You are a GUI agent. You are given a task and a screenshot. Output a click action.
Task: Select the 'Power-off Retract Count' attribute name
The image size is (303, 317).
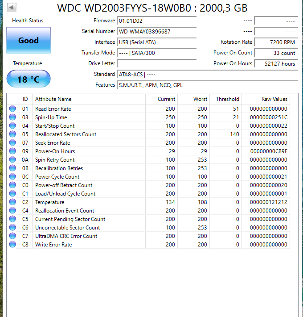(64, 185)
